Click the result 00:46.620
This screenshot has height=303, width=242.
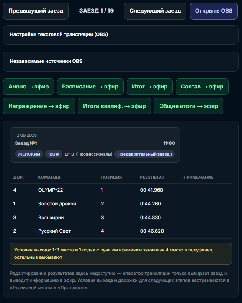point(152,231)
